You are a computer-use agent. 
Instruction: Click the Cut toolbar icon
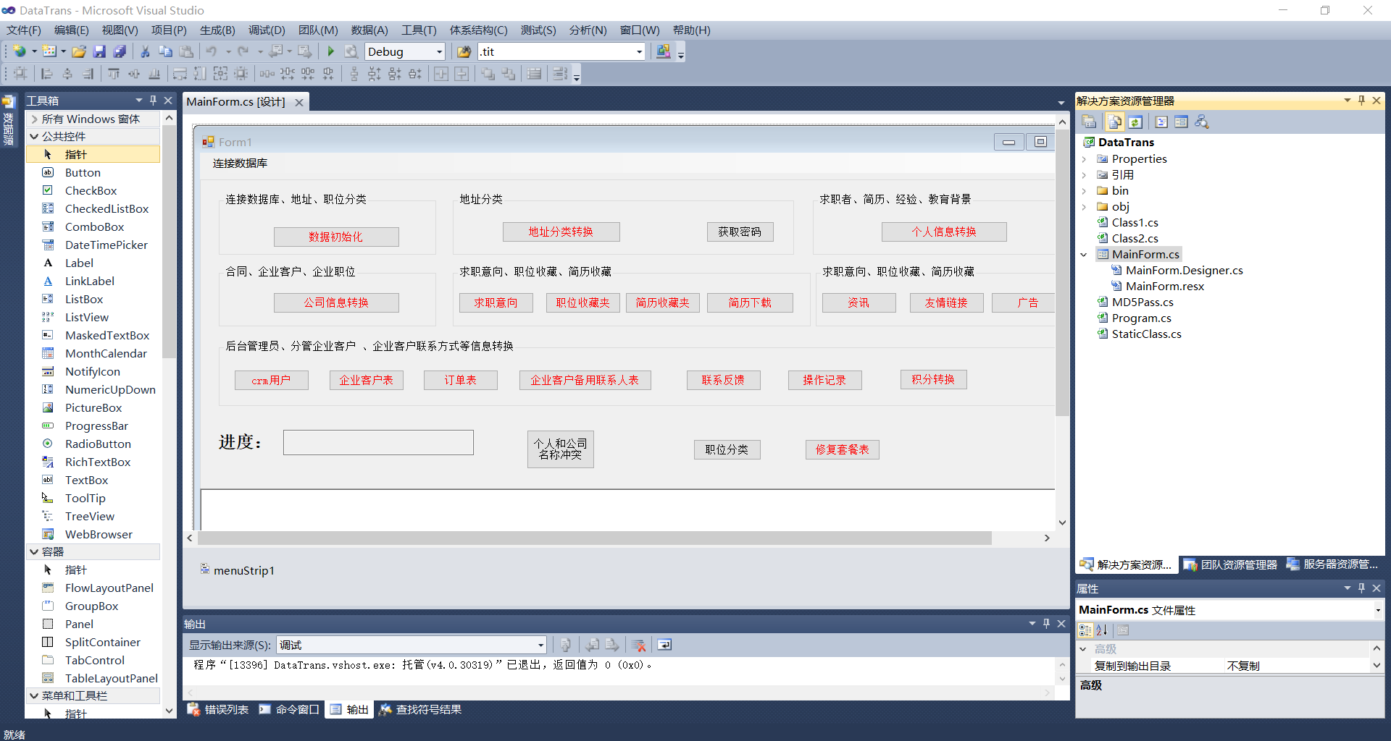tap(145, 51)
